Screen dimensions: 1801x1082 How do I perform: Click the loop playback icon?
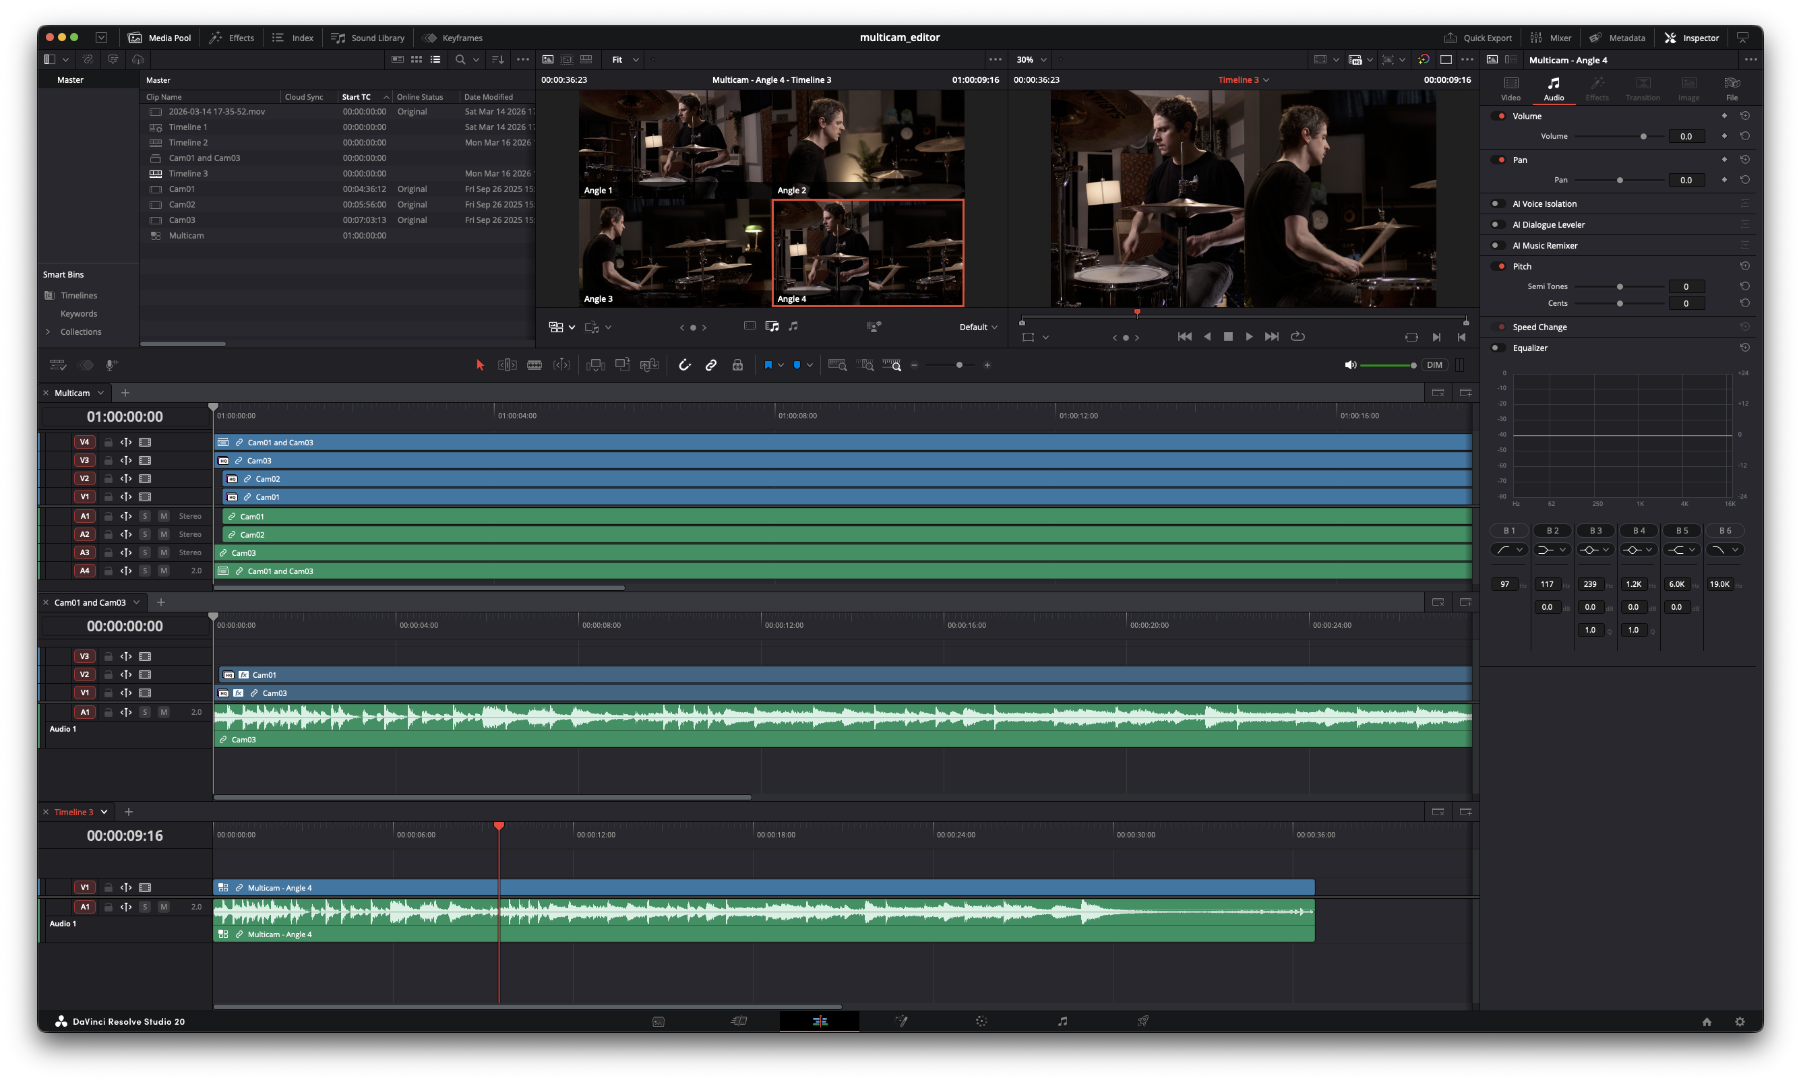coord(1298,337)
